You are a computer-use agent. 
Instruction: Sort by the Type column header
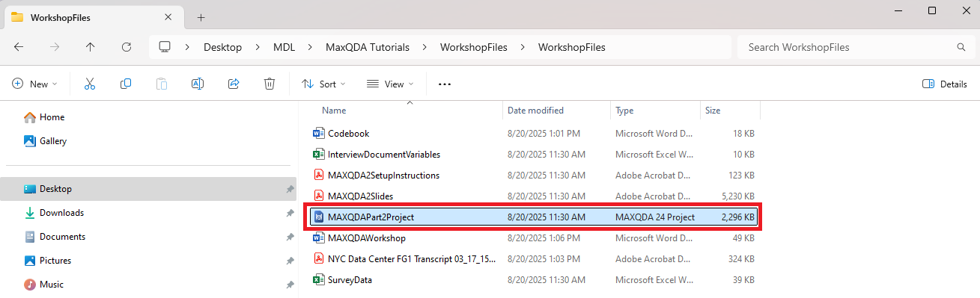pyautogui.click(x=624, y=111)
